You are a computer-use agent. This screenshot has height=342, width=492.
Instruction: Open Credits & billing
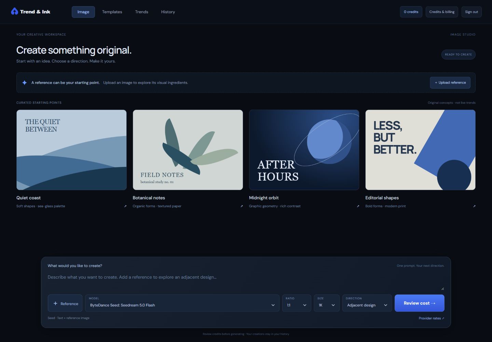442,12
